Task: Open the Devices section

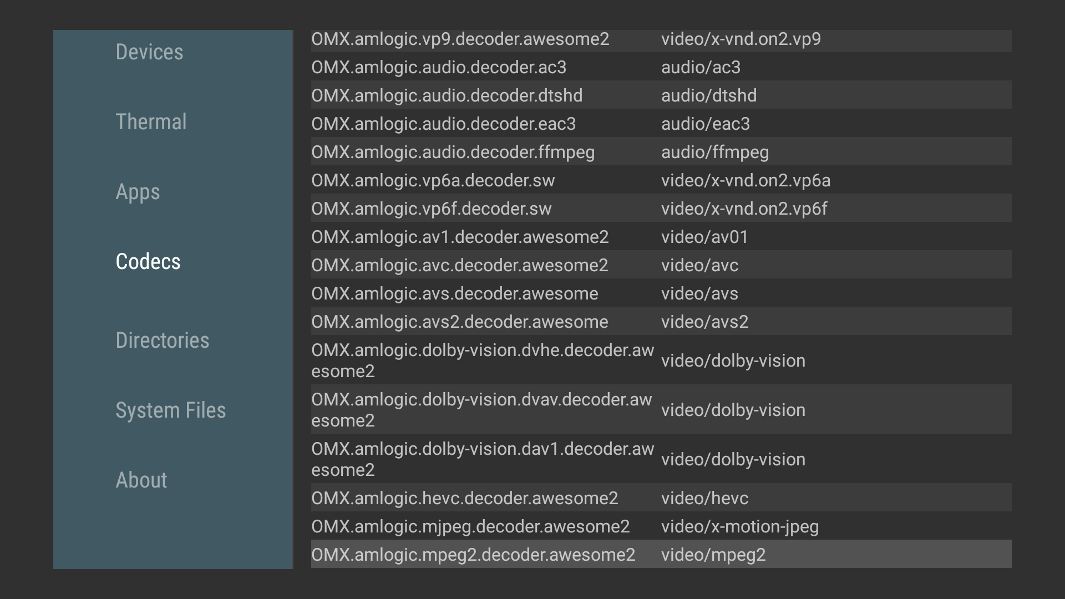Action: pyautogui.click(x=149, y=52)
